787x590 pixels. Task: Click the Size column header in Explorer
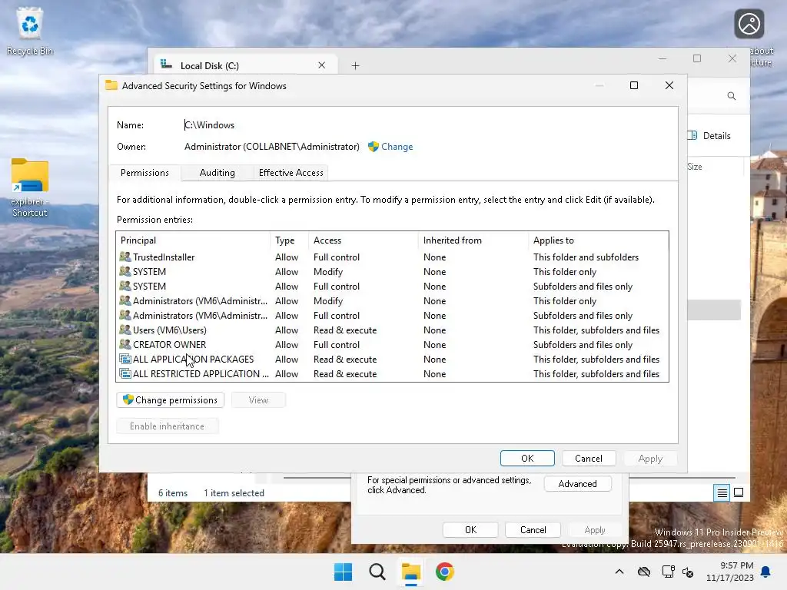click(695, 167)
